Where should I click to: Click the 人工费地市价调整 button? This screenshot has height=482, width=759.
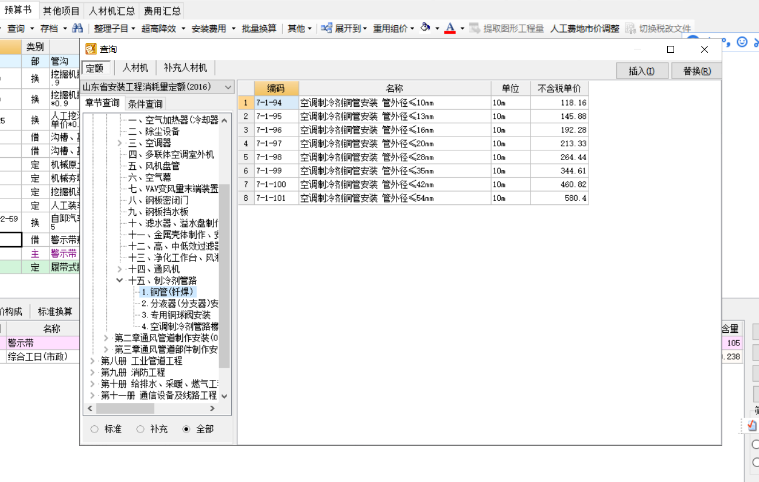(x=585, y=28)
